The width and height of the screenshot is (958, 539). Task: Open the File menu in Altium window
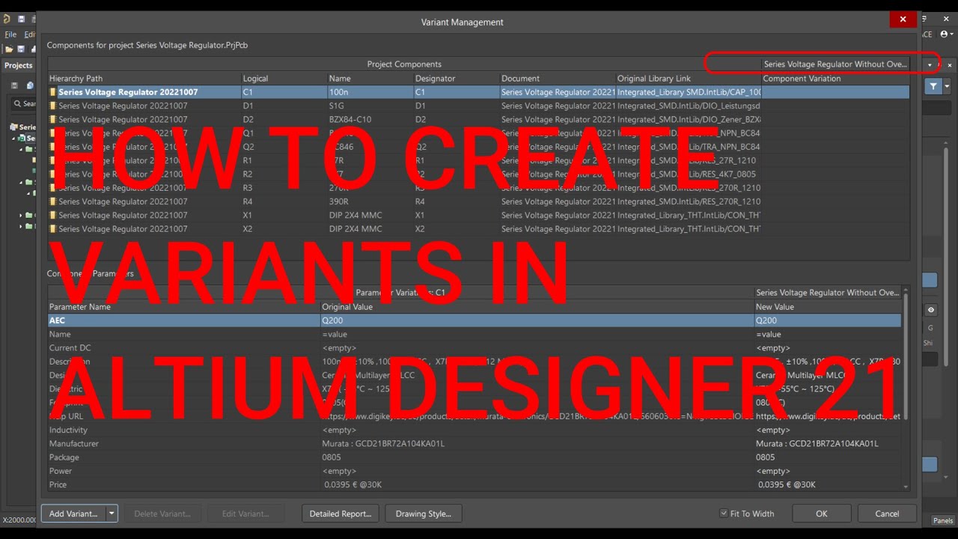pos(10,34)
